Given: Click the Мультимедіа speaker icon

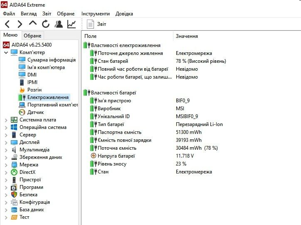Looking at the screenshot, I should click(x=14, y=150).
